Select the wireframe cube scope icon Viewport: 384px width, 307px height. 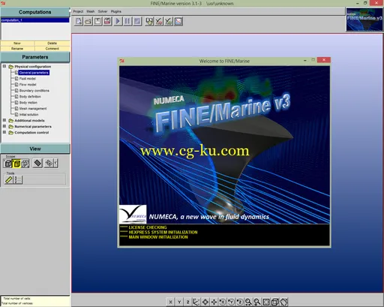(x=8, y=164)
